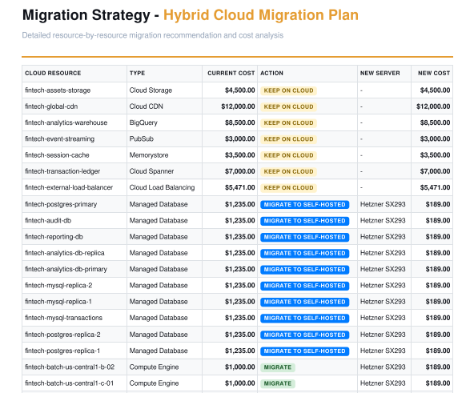Select the fintech-analytics-warehouse resource cell
The image size is (474, 393).
74,122
